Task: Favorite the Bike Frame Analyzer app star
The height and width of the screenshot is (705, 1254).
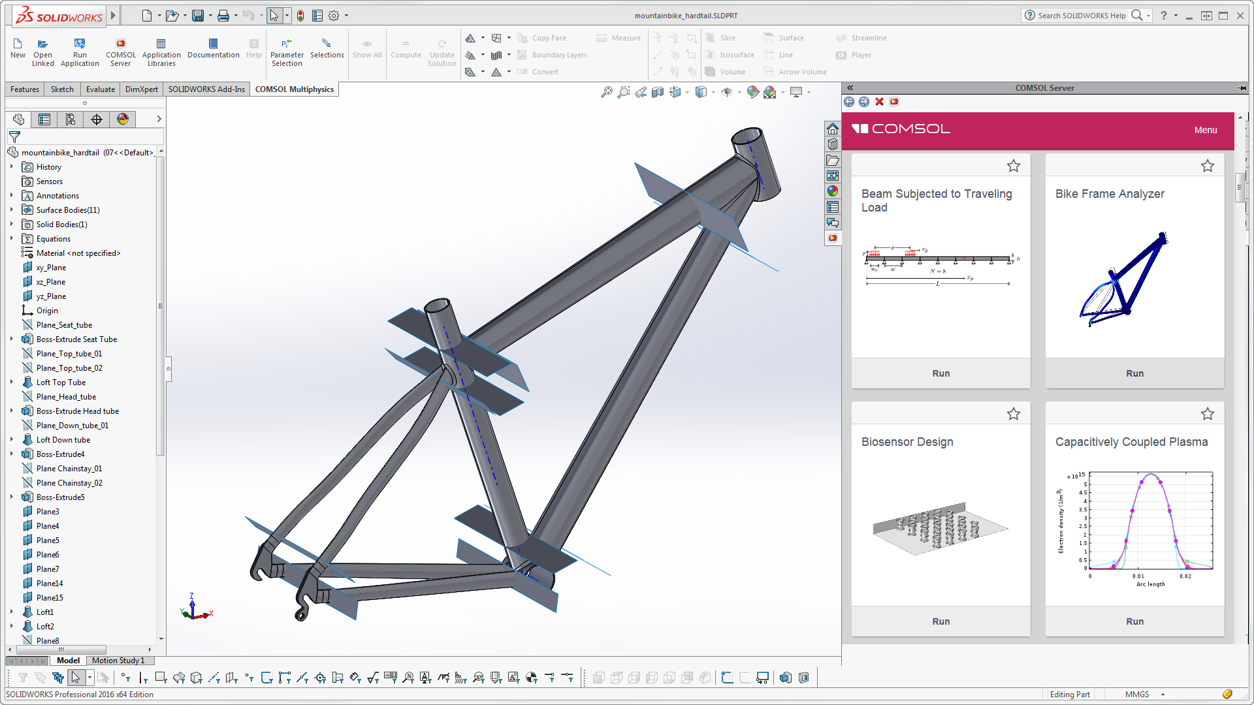Action: (1207, 166)
